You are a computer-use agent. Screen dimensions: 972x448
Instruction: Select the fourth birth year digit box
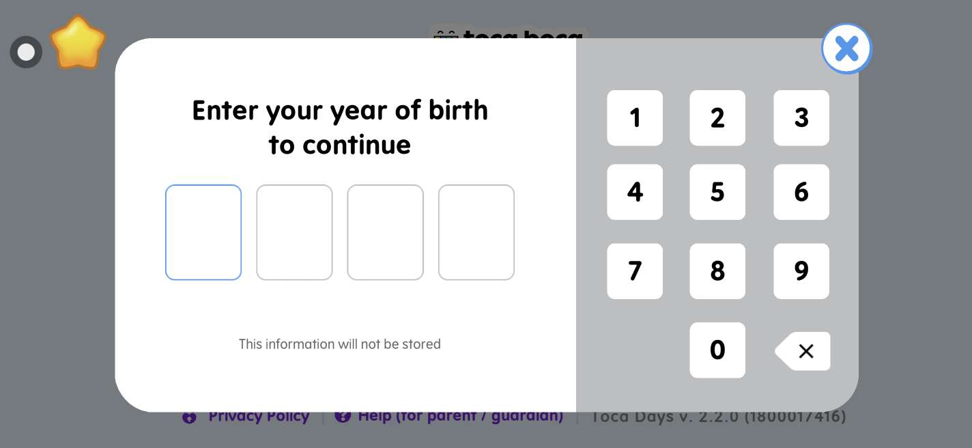point(476,232)
